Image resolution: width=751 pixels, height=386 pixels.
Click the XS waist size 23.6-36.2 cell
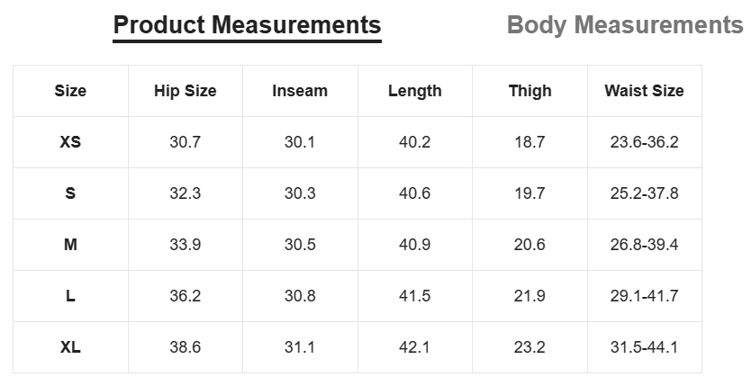click(644, 142)
